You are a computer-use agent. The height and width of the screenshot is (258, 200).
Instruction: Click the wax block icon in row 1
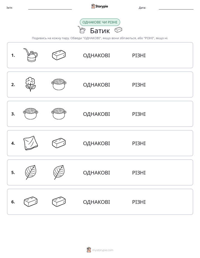(x=59, y=55)
